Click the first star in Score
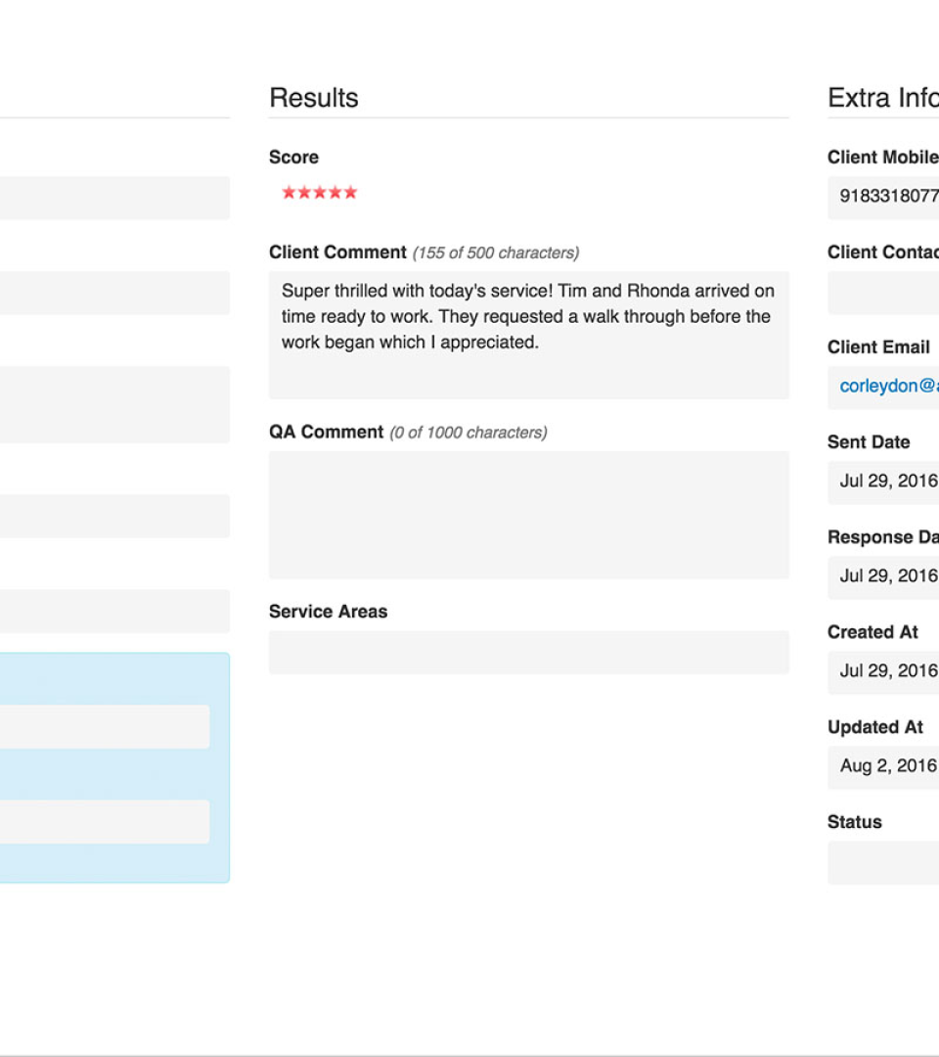Viewport: 939px width, 1057px height. [x=289, y=193]
